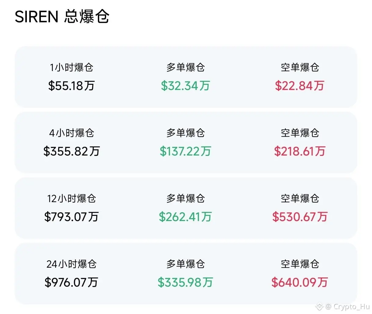The width and height of the screenshot is (372, 314).
Task: Click 空单爆仓 label in the 24-hour card
Action: 300,264
